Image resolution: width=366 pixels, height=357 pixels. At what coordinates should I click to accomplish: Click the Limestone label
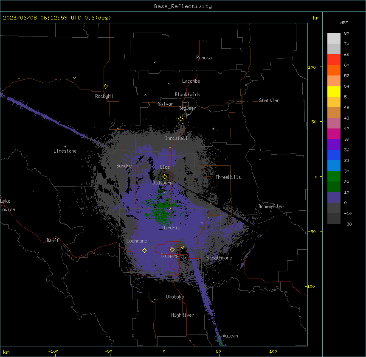tap(65, 151)
